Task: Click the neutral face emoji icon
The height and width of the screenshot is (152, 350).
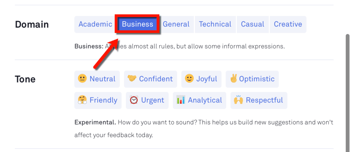Action: (x=82, y=79)
